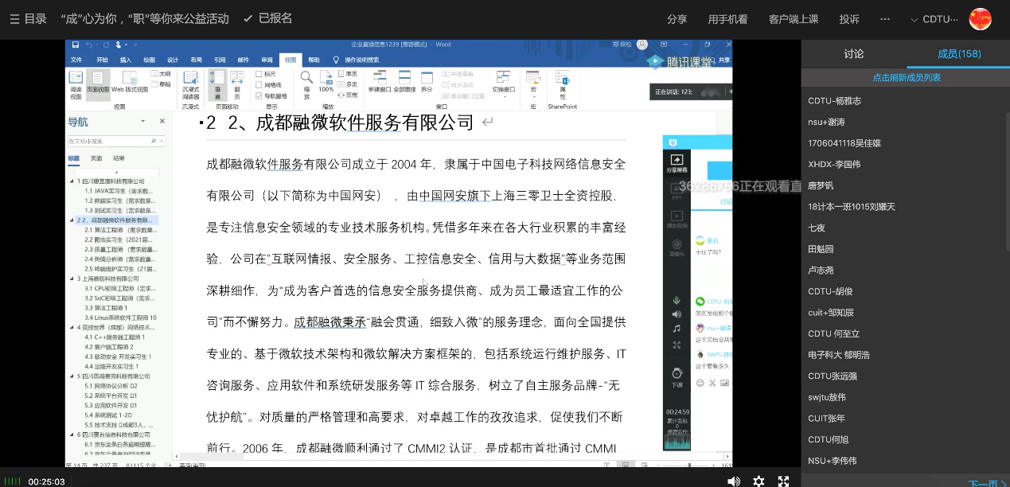Select 垂直 page movement icon
Image resolution: width=1010 pixels, height=487 pixels.
tap(217, 84)
